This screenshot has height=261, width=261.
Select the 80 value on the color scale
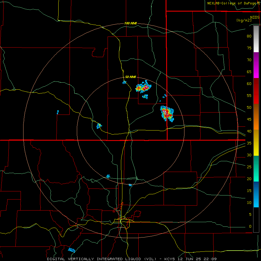pos(249,36)
